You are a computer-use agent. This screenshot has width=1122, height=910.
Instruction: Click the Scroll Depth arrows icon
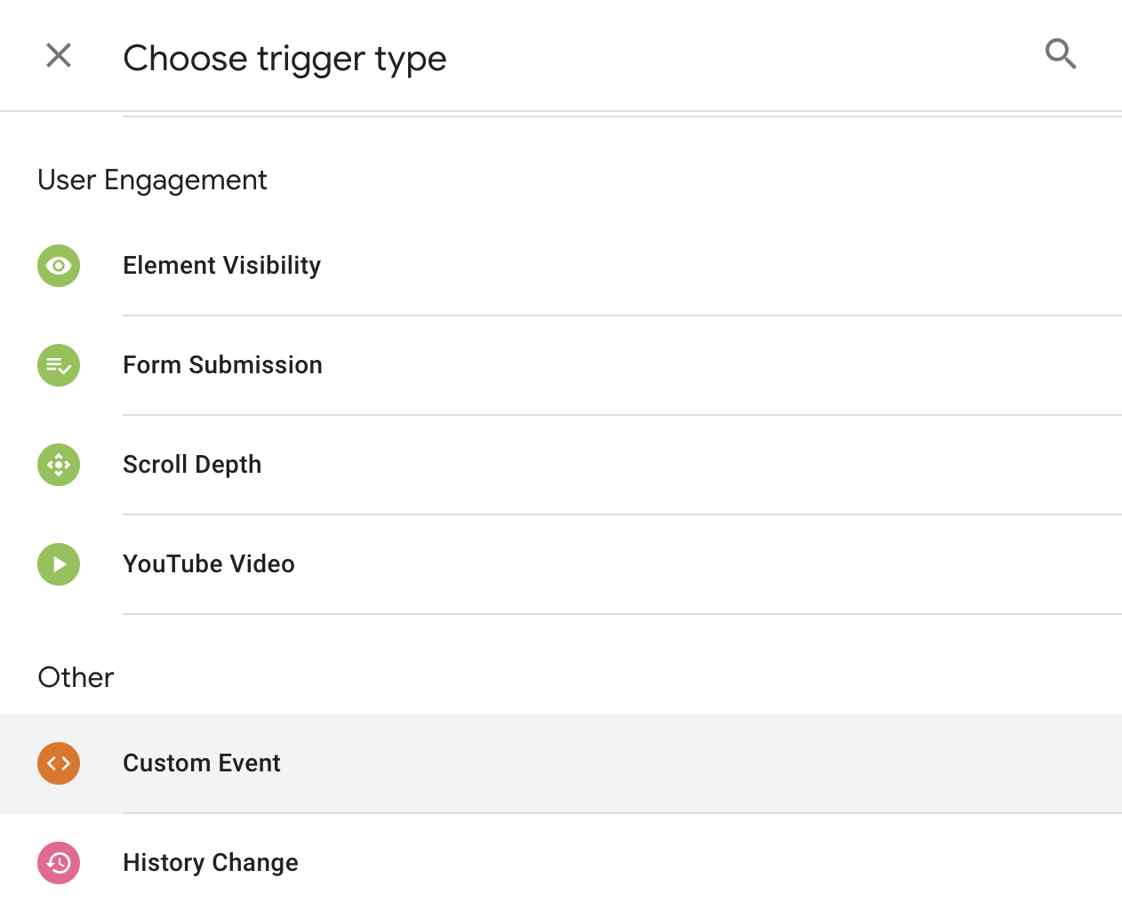click(x=59, y=465)
